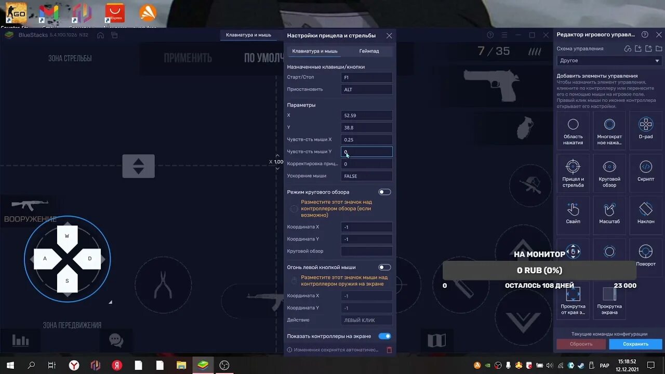The width and height of the screenshot is (665, 374).
Task: Click the X parameter field 52.59
Action: [366, 115]
